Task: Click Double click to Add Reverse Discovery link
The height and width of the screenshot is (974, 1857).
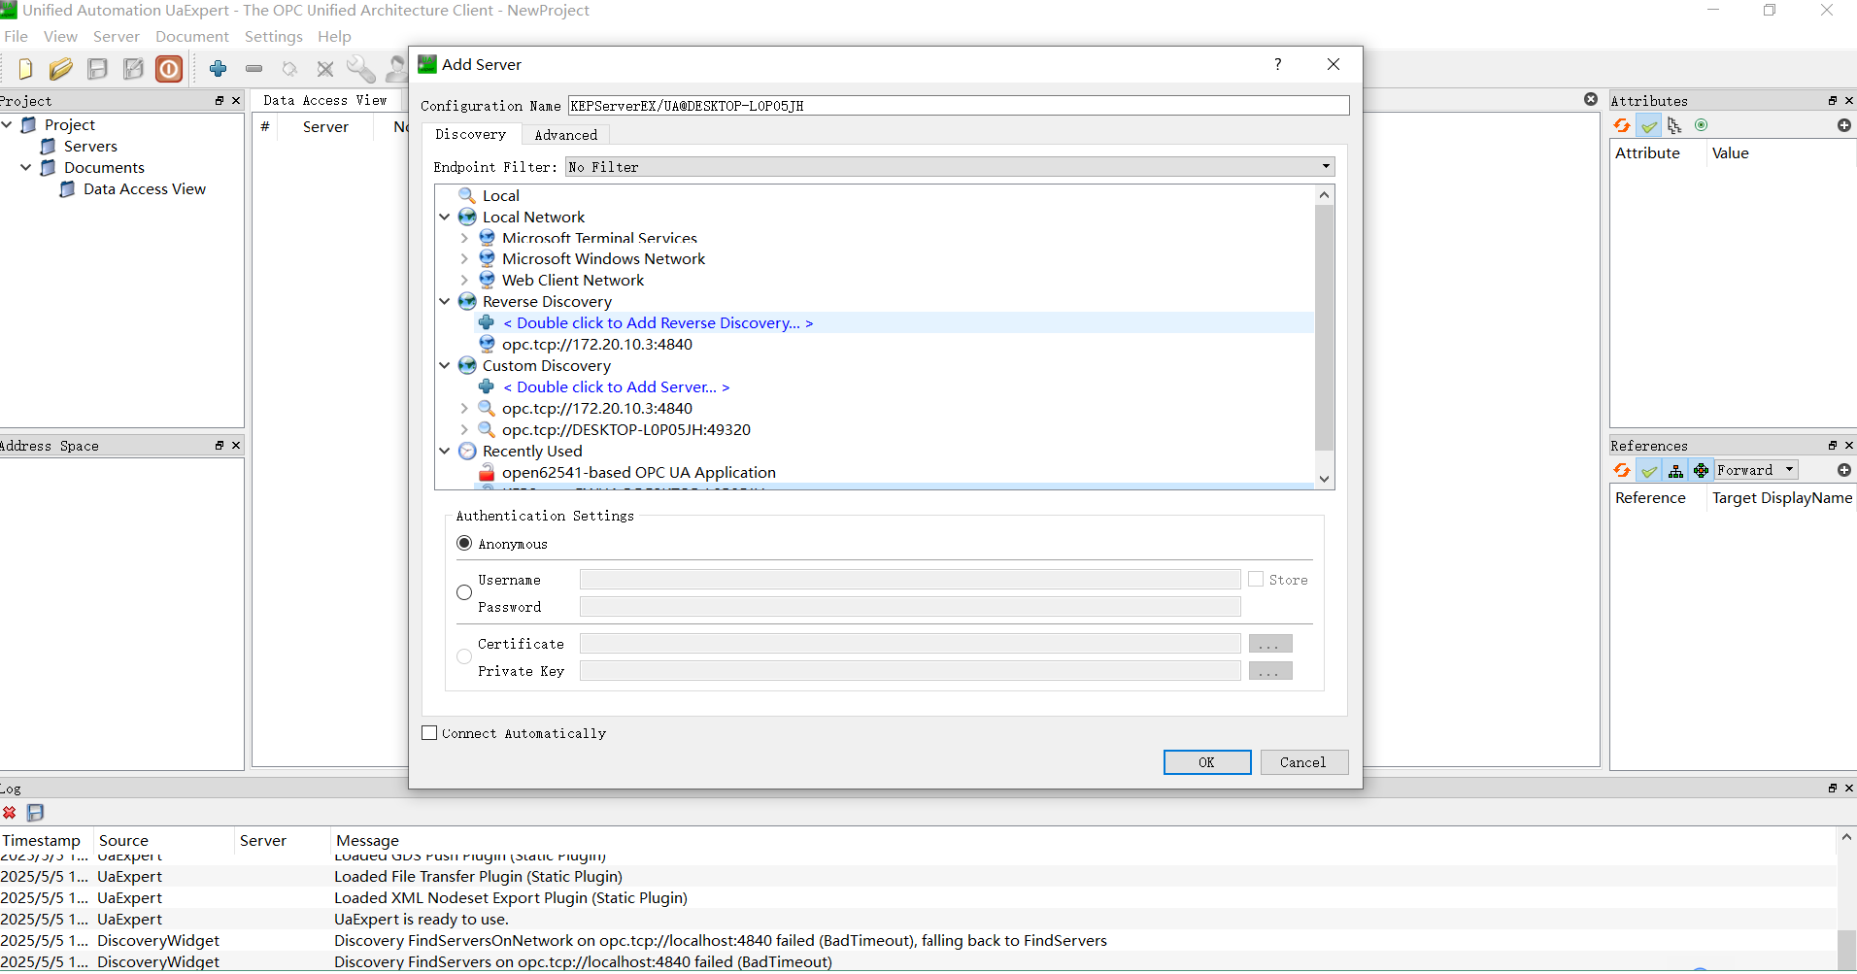Action: pos(658,323)
